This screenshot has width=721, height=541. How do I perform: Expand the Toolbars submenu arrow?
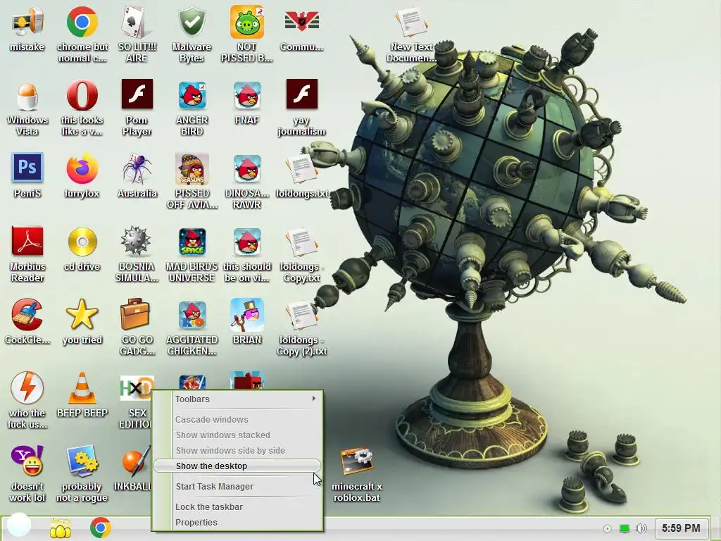point(313,399)
